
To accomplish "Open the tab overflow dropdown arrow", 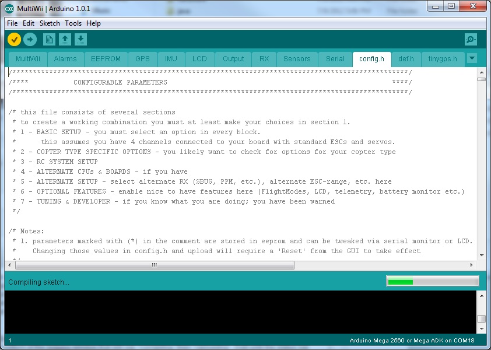I will (x=472, y=58).
